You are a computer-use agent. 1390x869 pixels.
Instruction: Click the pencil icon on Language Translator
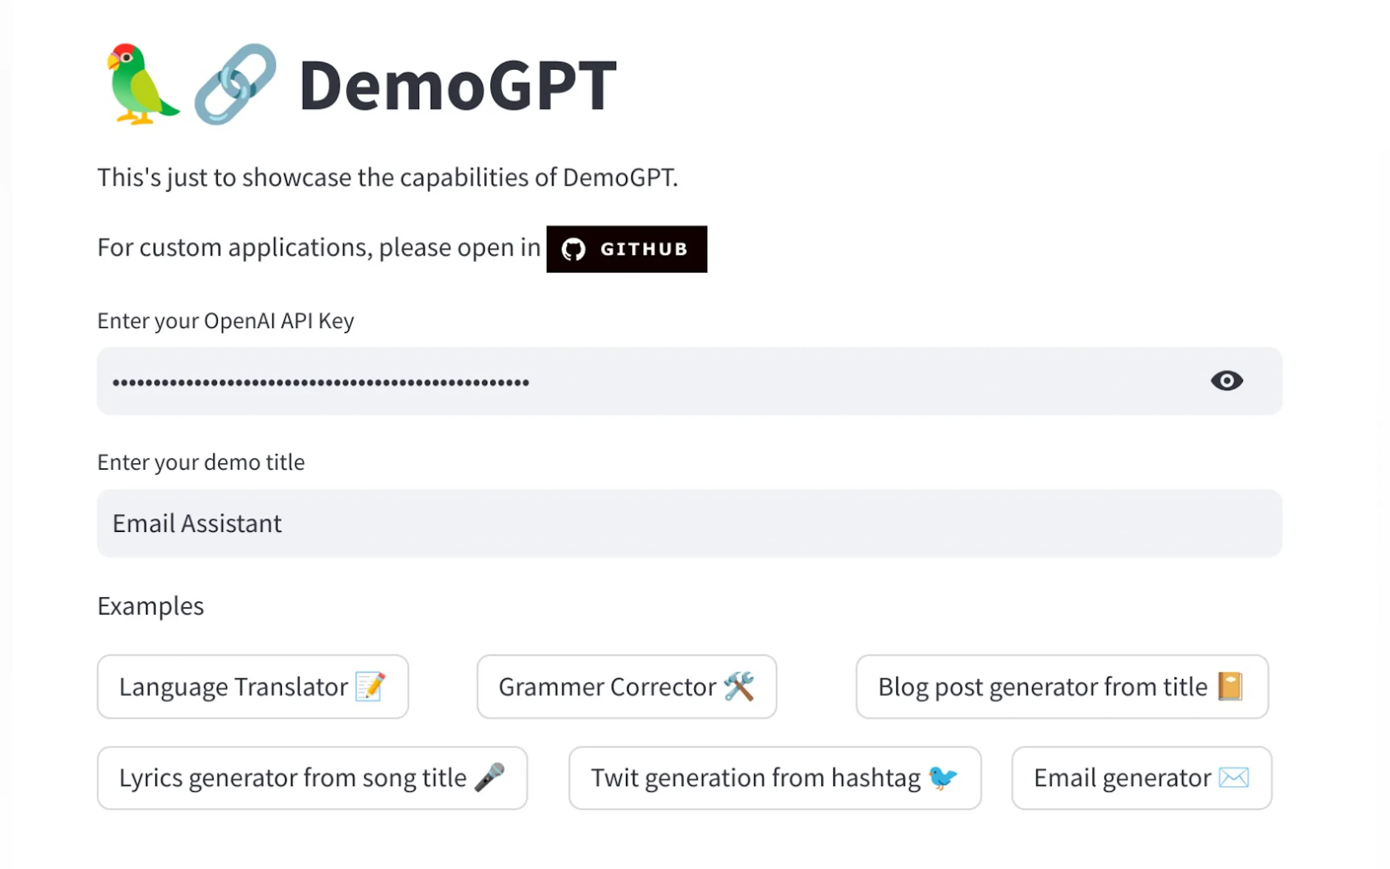point(370,686)
